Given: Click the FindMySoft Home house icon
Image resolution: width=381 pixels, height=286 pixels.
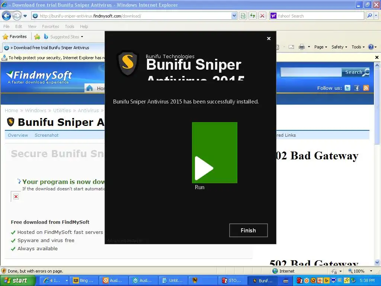Looking at the screenshot, I should tap(89, 88).
